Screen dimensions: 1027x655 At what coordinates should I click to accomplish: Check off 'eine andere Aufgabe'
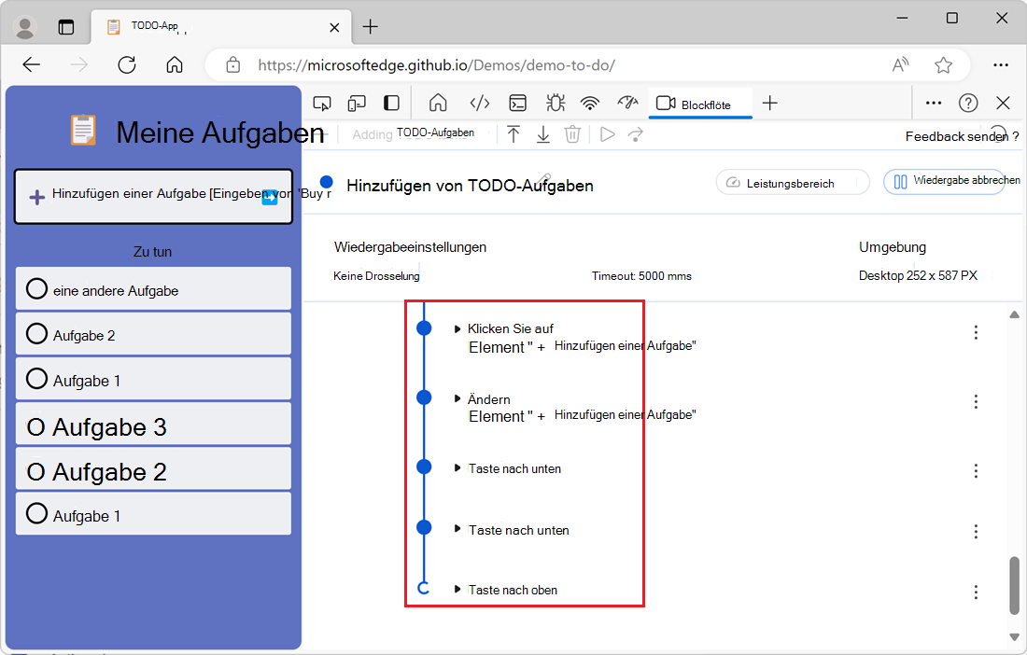35,288
